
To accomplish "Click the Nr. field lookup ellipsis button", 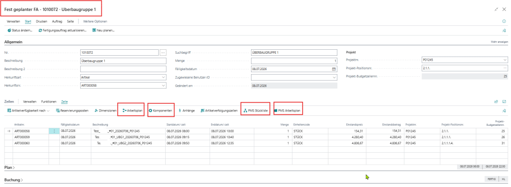I will point(163,52).
